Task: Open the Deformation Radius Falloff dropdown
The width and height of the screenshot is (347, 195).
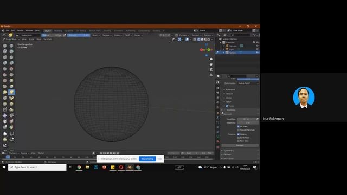Action: pos(248,83)
